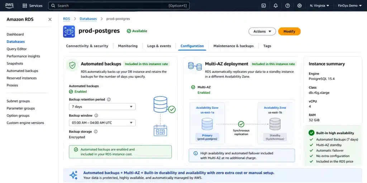Open the Backup retention period dropdown
367x183 pixels.
pos(102,107)
